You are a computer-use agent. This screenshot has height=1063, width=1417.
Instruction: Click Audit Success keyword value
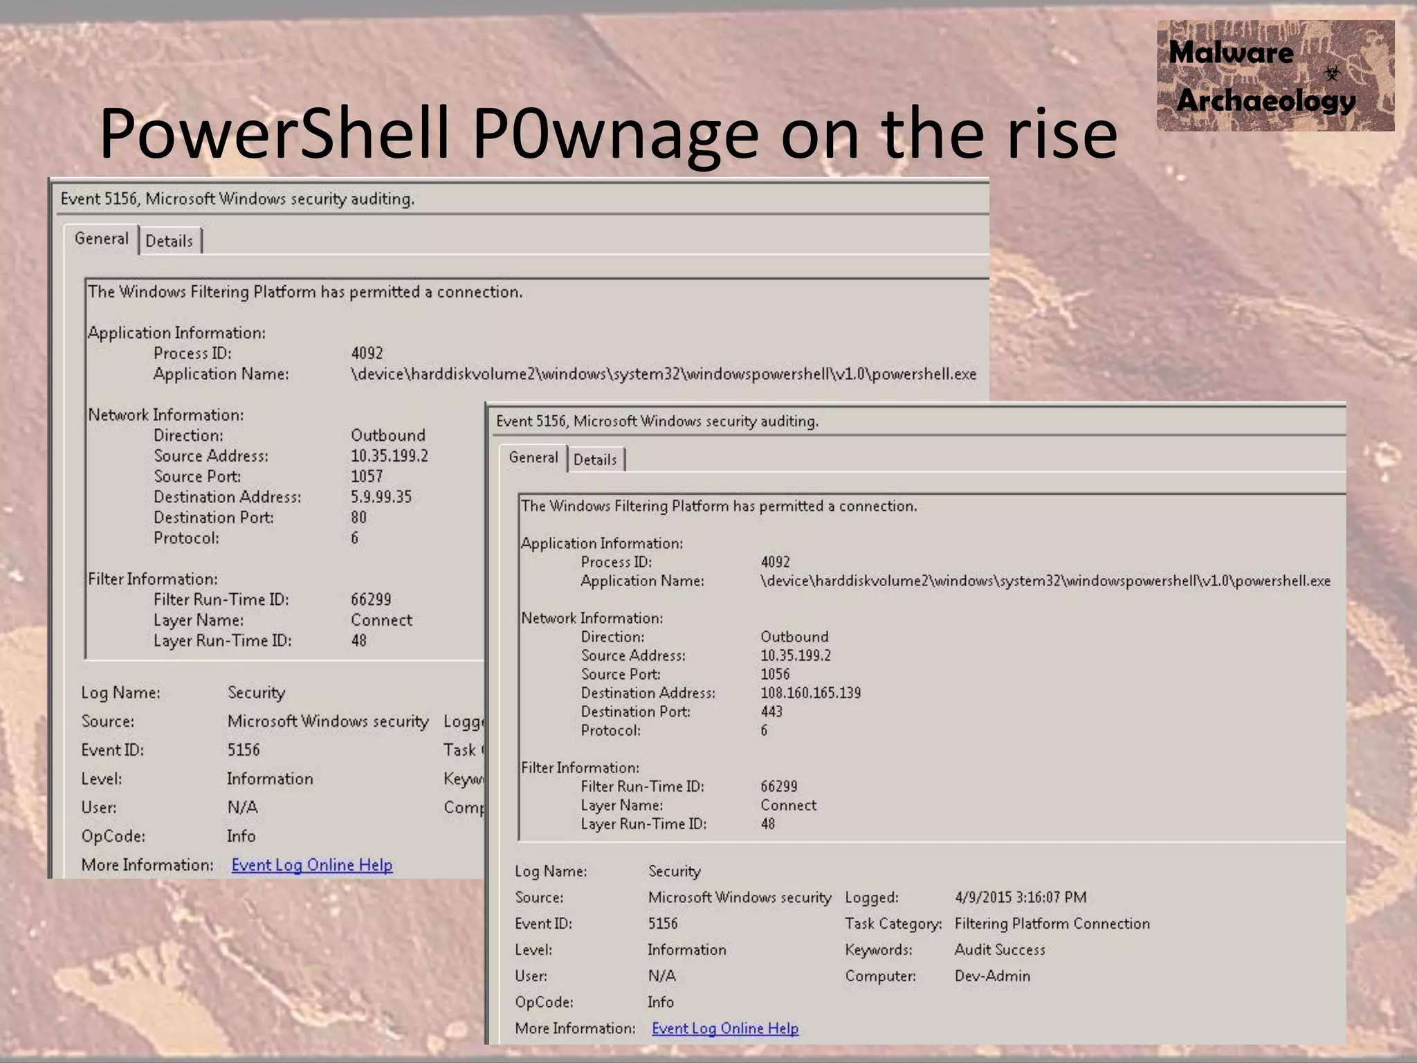(x=1000, y=950)
